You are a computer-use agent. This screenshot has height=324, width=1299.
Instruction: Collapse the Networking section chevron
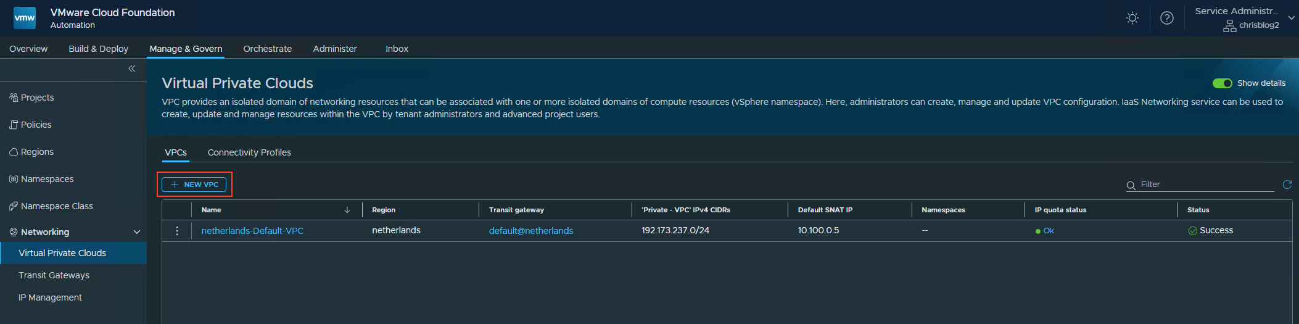pos(137,232)
